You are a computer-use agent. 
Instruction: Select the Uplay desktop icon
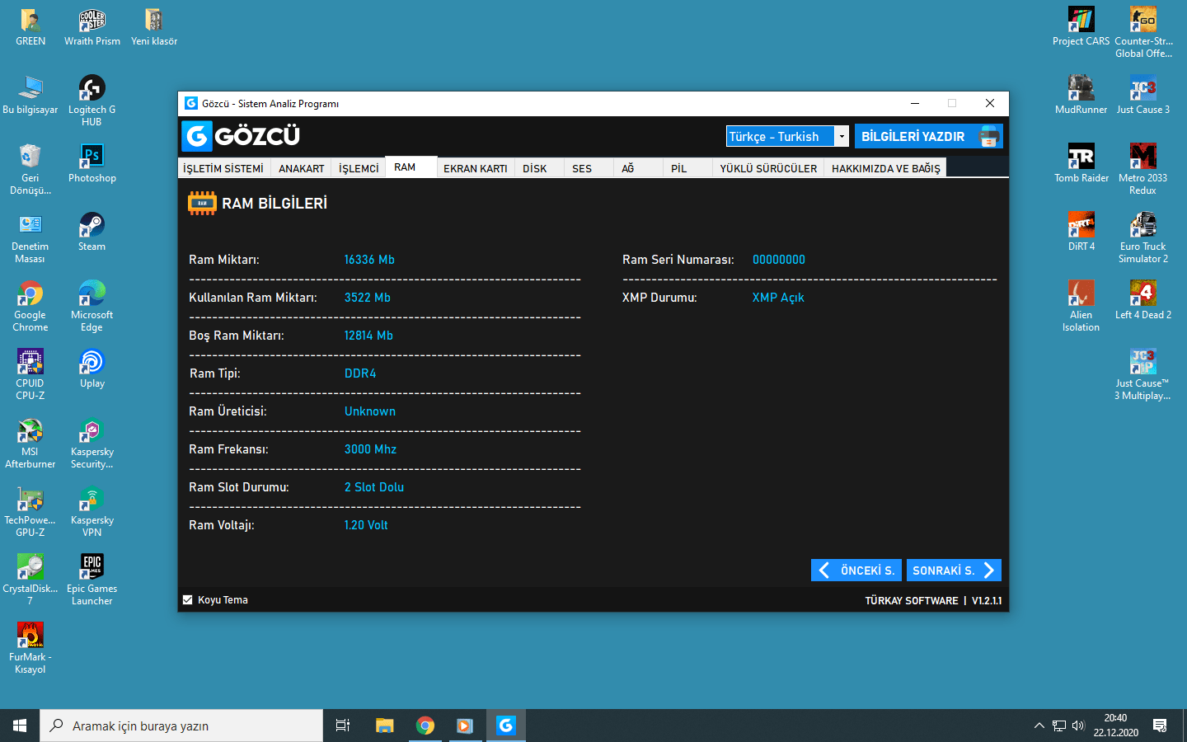point(92,369)
